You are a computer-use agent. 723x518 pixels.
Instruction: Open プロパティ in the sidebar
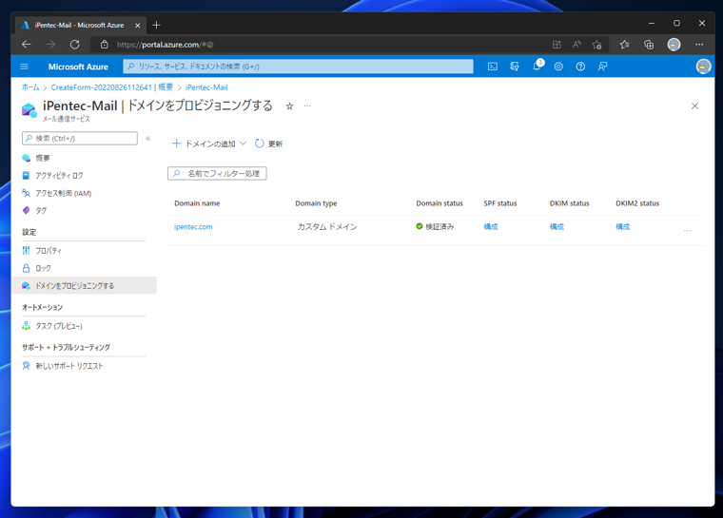click(x=48, y=251)
